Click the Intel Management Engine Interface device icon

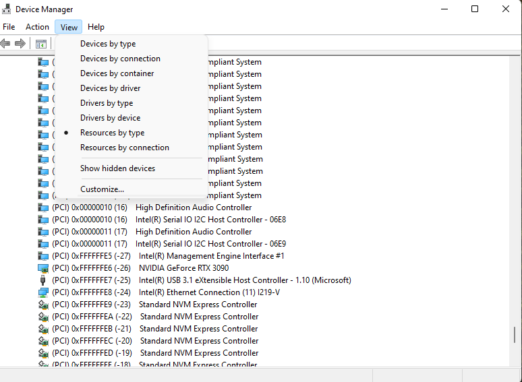coord(43,256)
